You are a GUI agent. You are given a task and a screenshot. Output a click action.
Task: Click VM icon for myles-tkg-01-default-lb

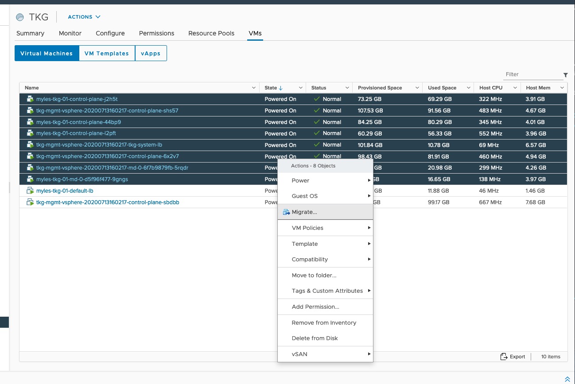[x=30, y=191]
